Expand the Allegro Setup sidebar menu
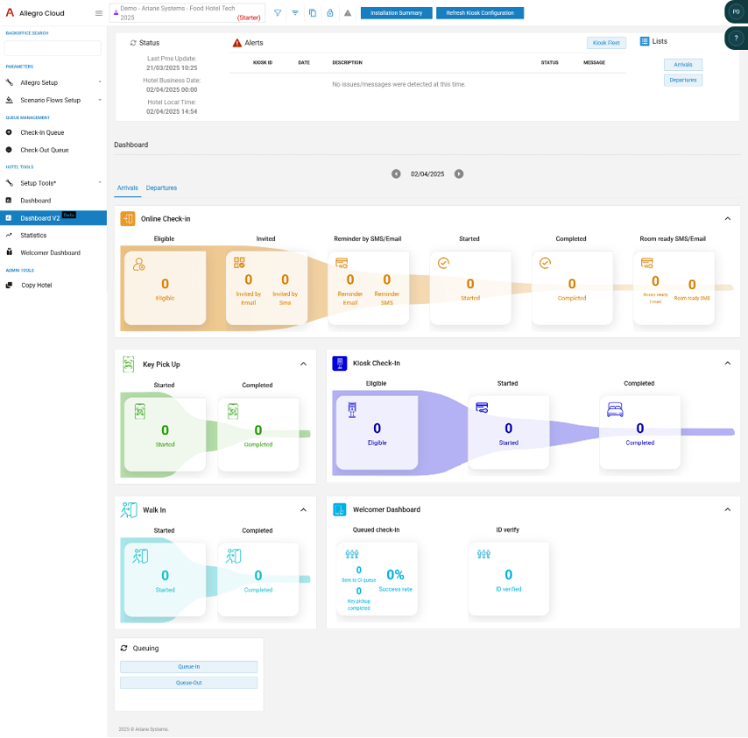This screenshot has width=748, height=738. point(53,82)
